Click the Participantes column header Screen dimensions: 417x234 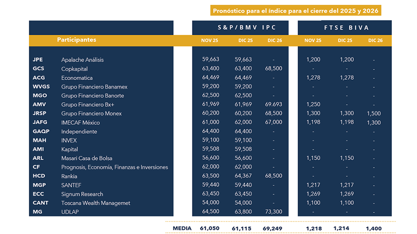(x=77, y=40)
